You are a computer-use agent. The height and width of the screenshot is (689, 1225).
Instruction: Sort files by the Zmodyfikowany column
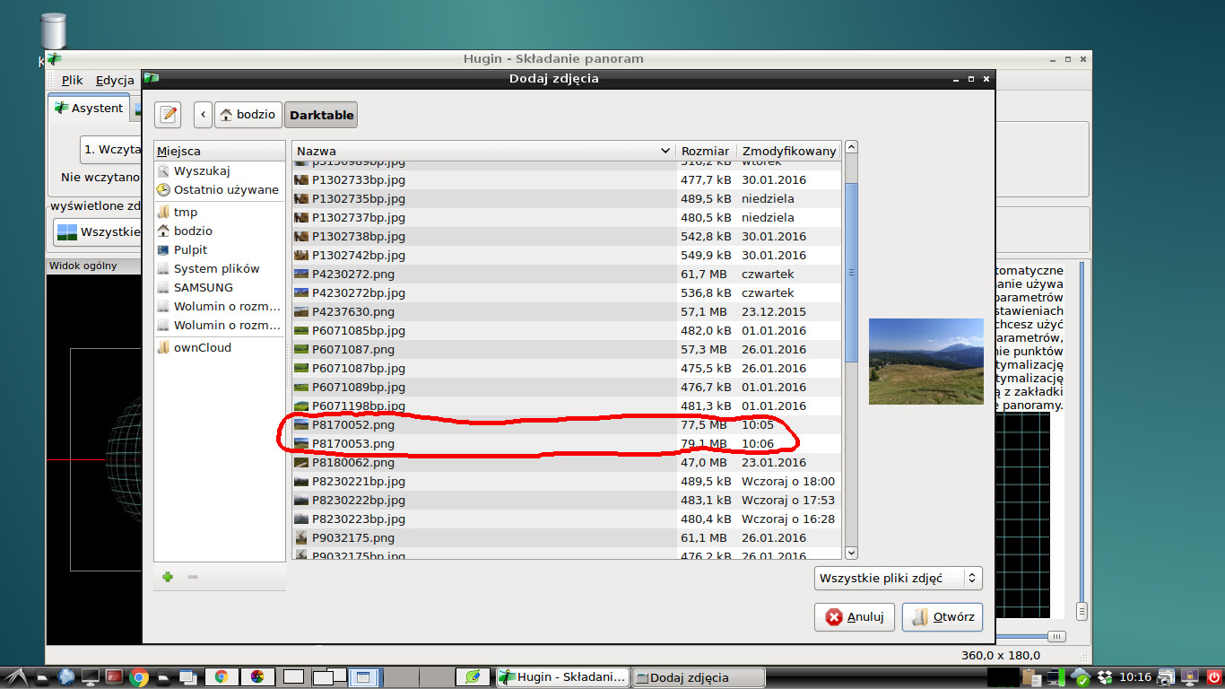point(788,151)
